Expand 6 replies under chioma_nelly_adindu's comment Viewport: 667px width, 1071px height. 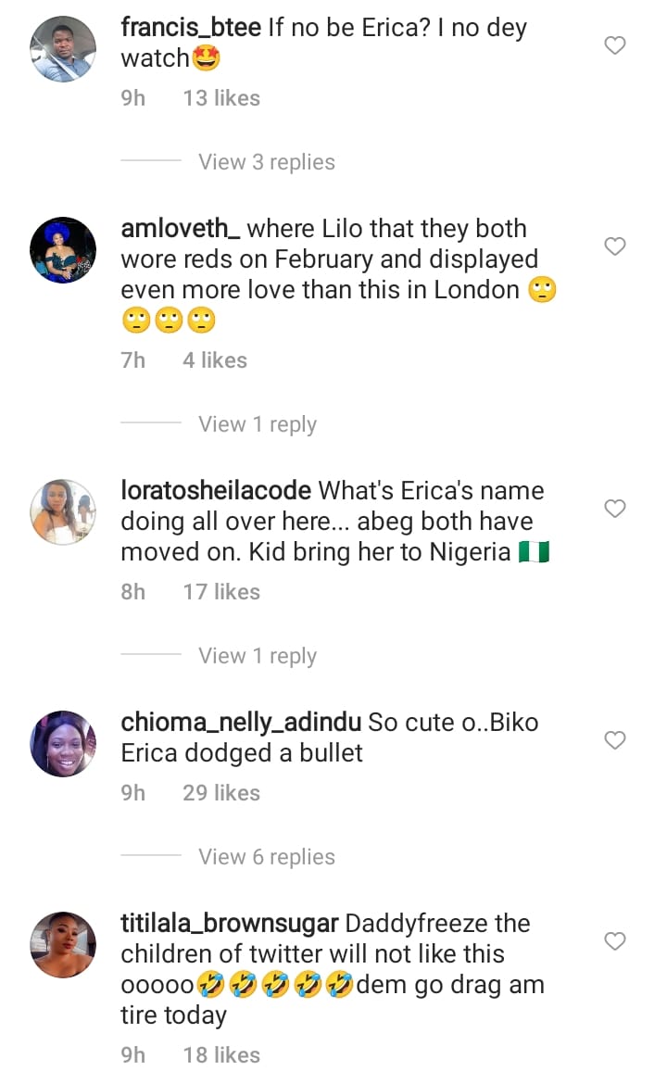pos(266,857)
